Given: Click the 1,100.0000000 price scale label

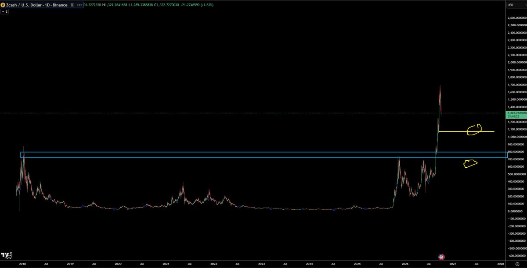Looking at the screenshot, I should click(x=516, y=130).
